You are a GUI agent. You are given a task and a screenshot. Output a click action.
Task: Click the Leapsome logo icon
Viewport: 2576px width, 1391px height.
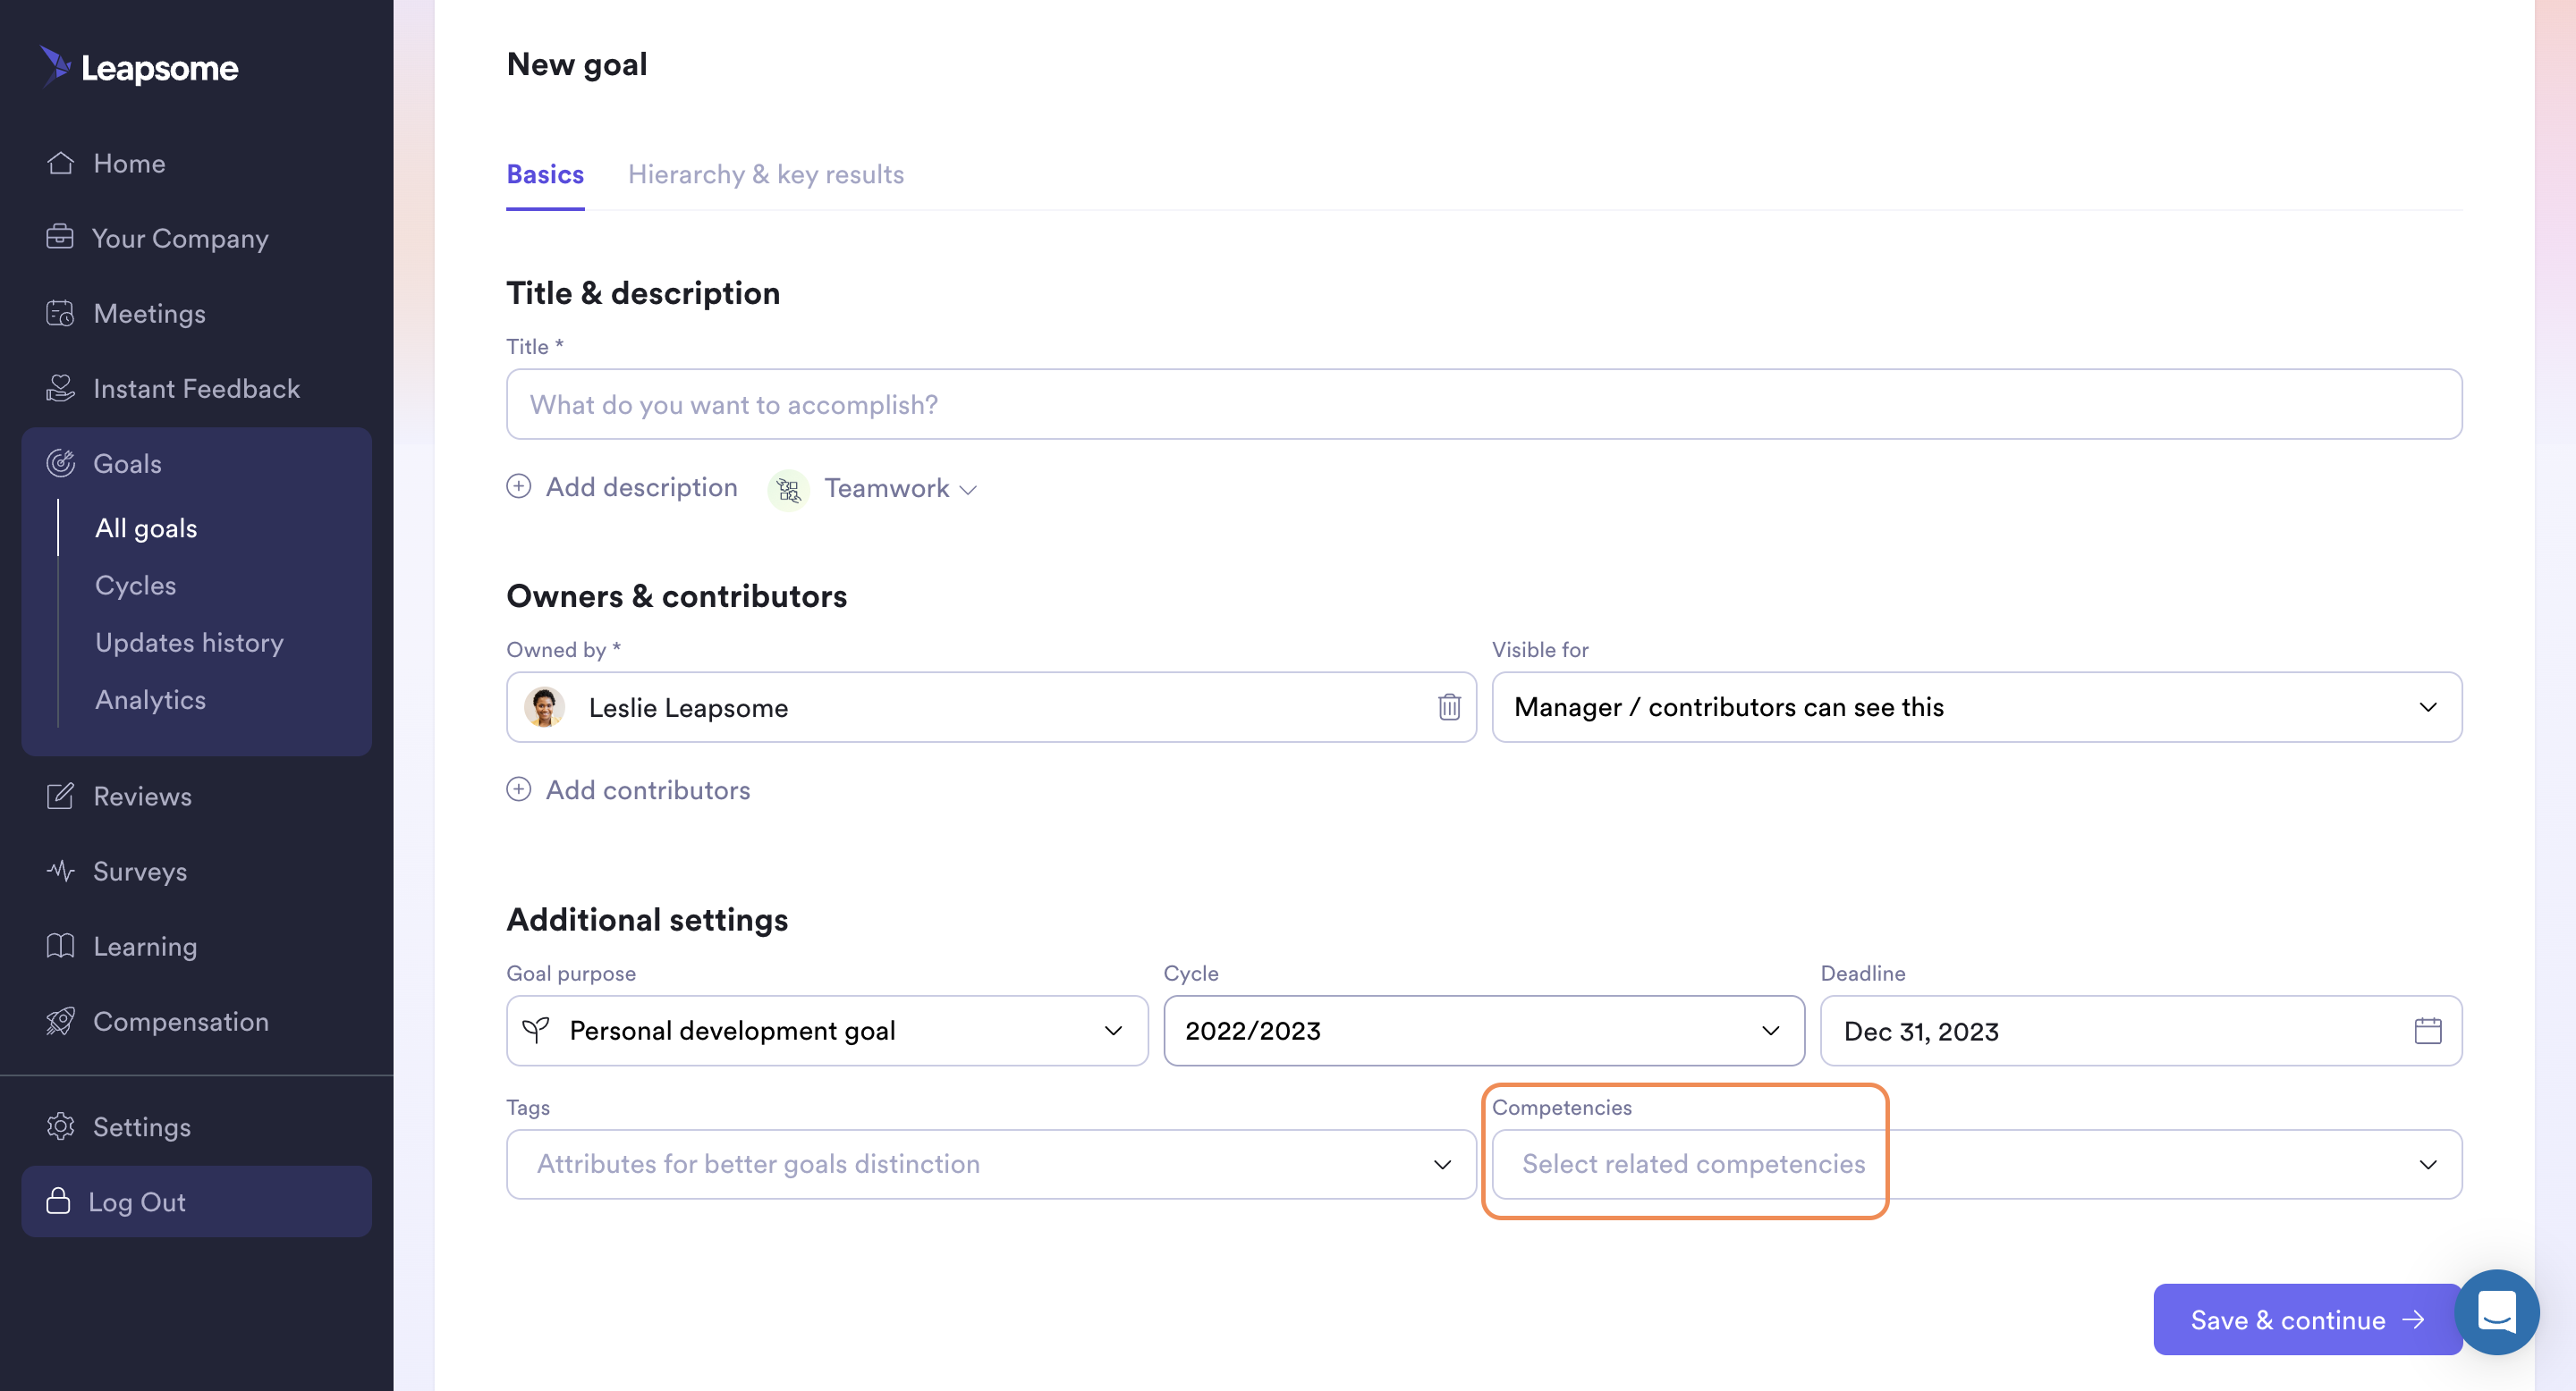coord(56,66)
